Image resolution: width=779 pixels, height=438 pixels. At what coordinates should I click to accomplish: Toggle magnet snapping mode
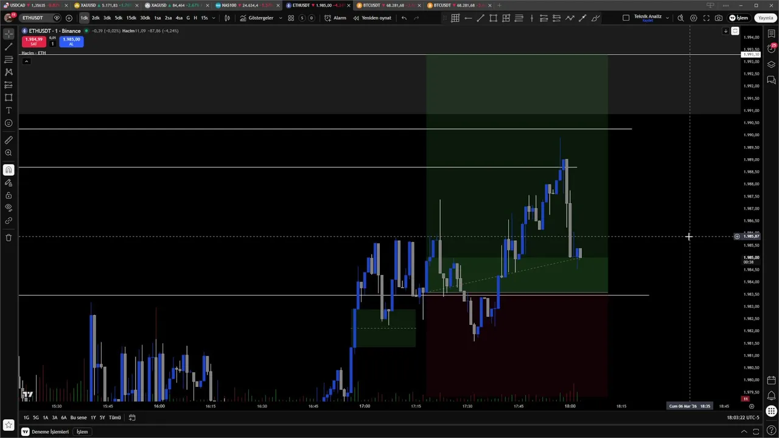click(x=9, y=170)
